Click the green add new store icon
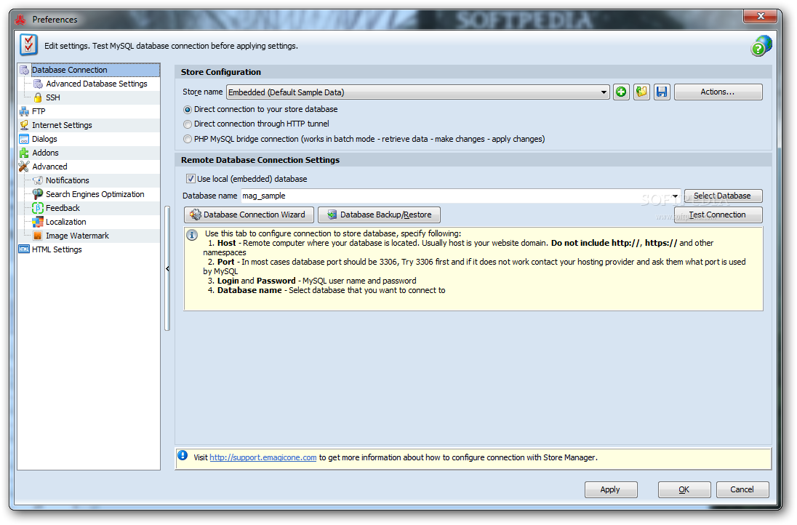 click(x=621, y=92)
